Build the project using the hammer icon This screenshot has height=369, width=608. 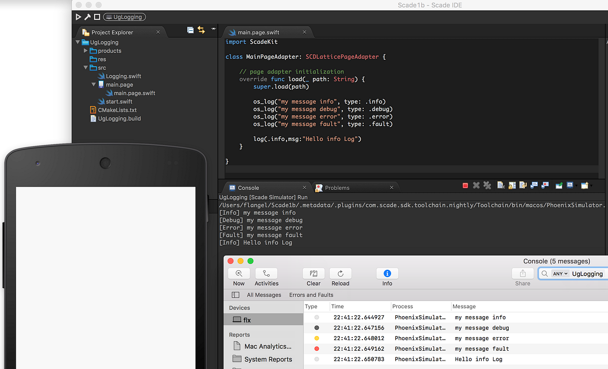point(87,16)
